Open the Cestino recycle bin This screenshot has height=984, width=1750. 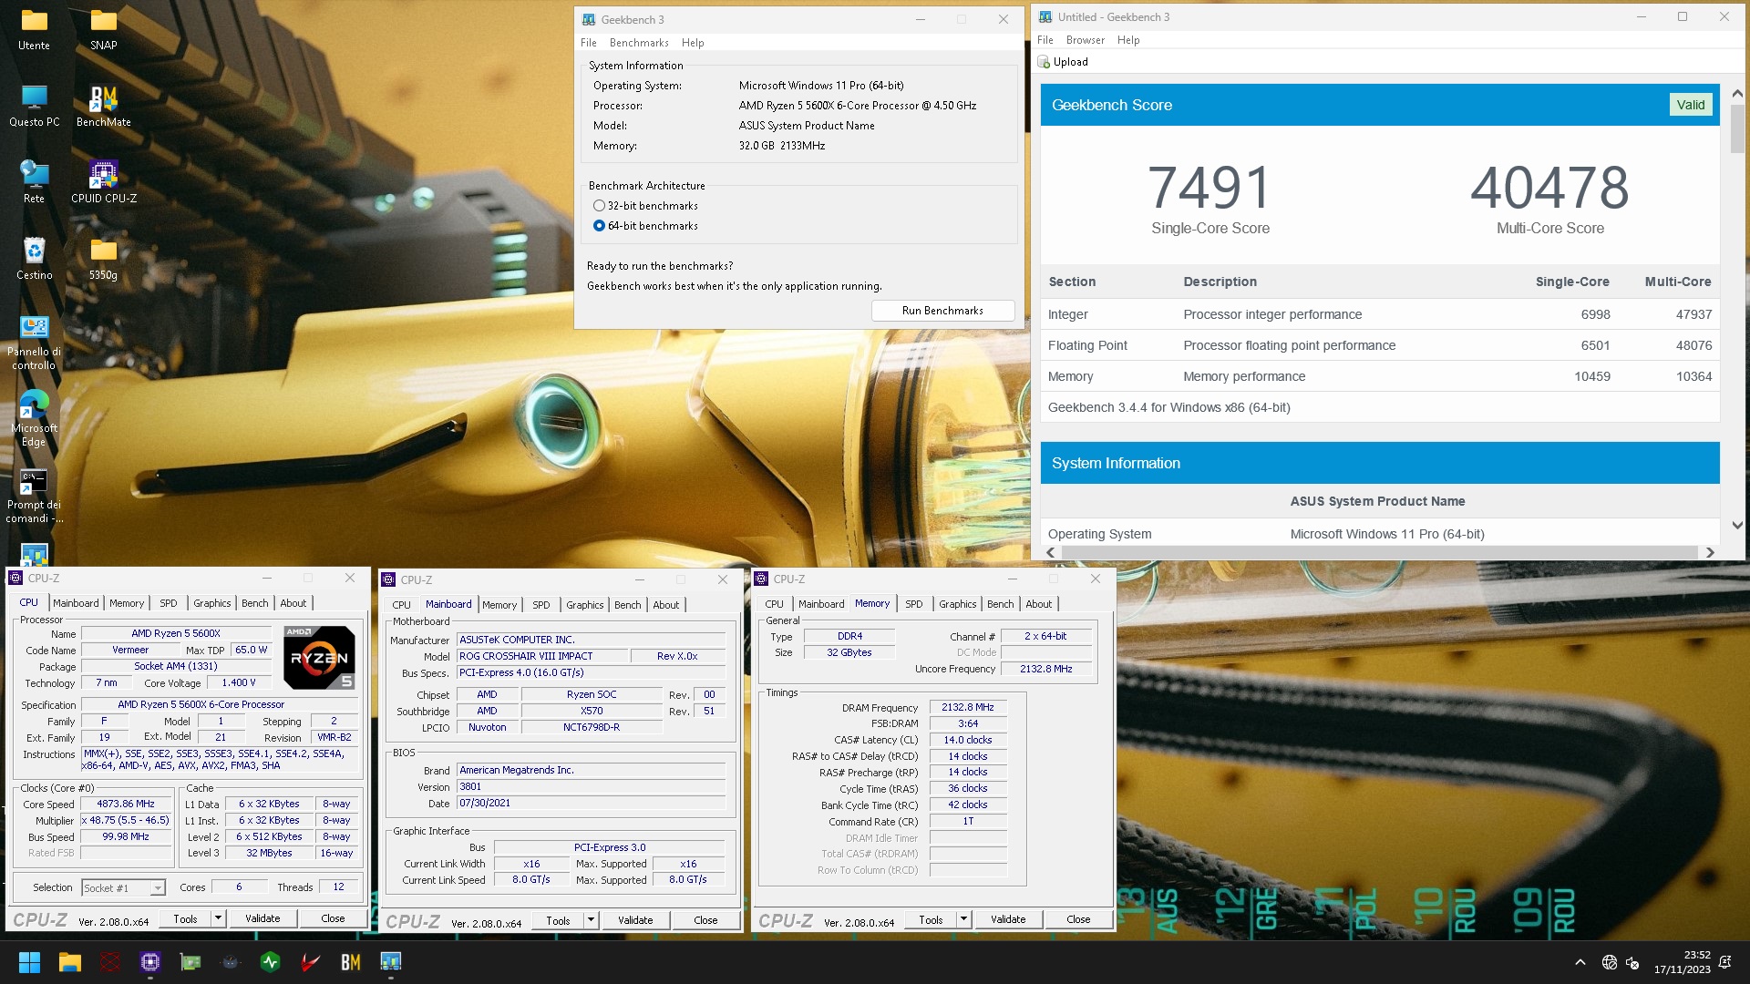(34, 259)
